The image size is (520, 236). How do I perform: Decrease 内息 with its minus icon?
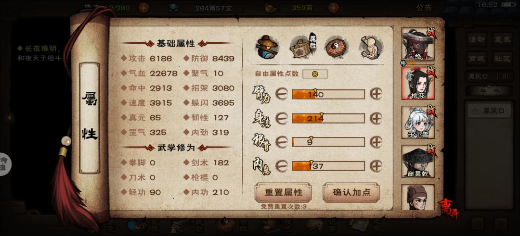[282, 165]
